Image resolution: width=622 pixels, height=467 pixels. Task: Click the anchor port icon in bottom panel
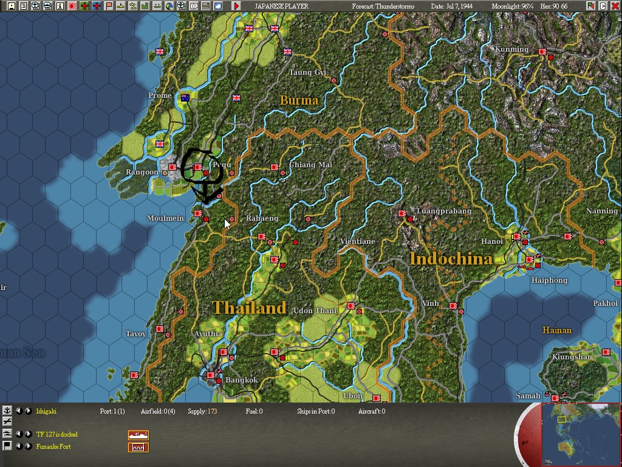[7, 411]
